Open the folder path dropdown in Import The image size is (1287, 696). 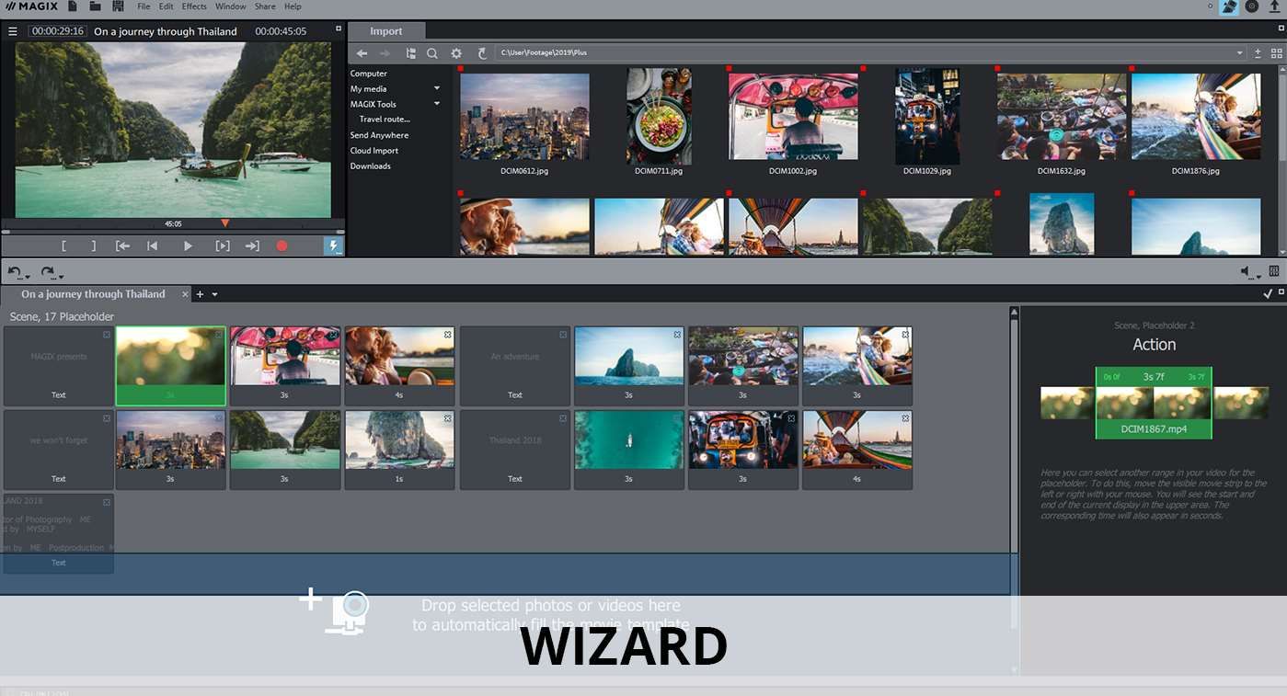pos(1240,53)
